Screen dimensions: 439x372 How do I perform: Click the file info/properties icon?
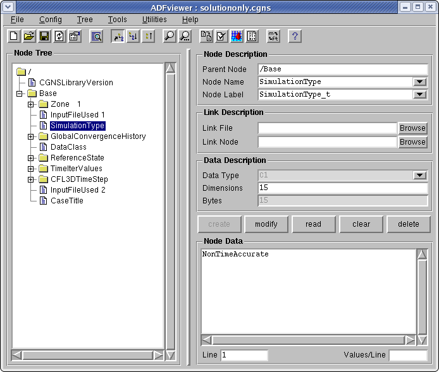click(x=75, y=36)
